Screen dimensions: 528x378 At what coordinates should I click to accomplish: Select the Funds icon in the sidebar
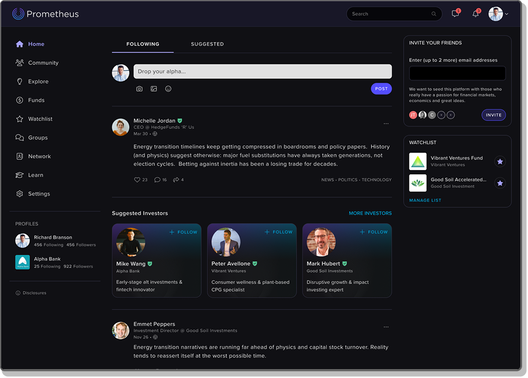[20, 100]
